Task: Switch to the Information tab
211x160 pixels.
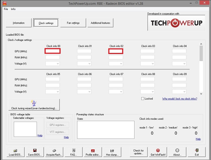Action: [x=18, y=23]
